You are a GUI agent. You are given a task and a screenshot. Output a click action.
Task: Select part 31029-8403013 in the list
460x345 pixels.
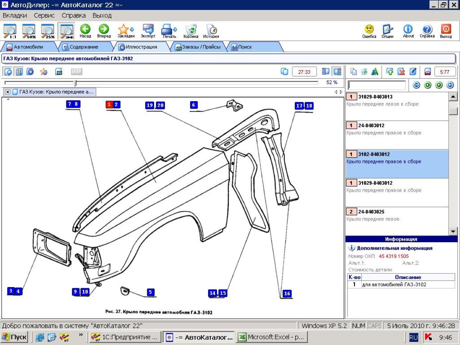[x=397, y=107]
